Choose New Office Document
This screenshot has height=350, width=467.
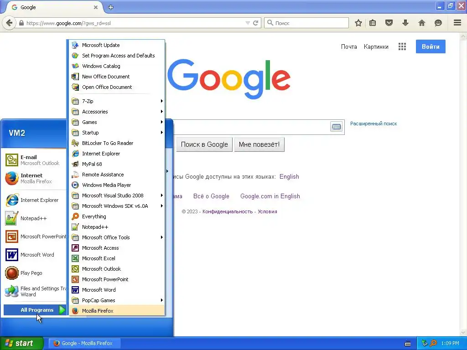point(117,77)
